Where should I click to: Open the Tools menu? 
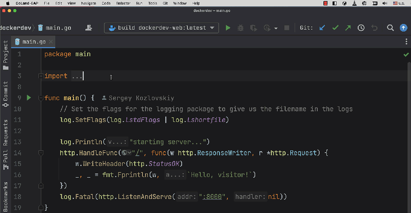152,3
